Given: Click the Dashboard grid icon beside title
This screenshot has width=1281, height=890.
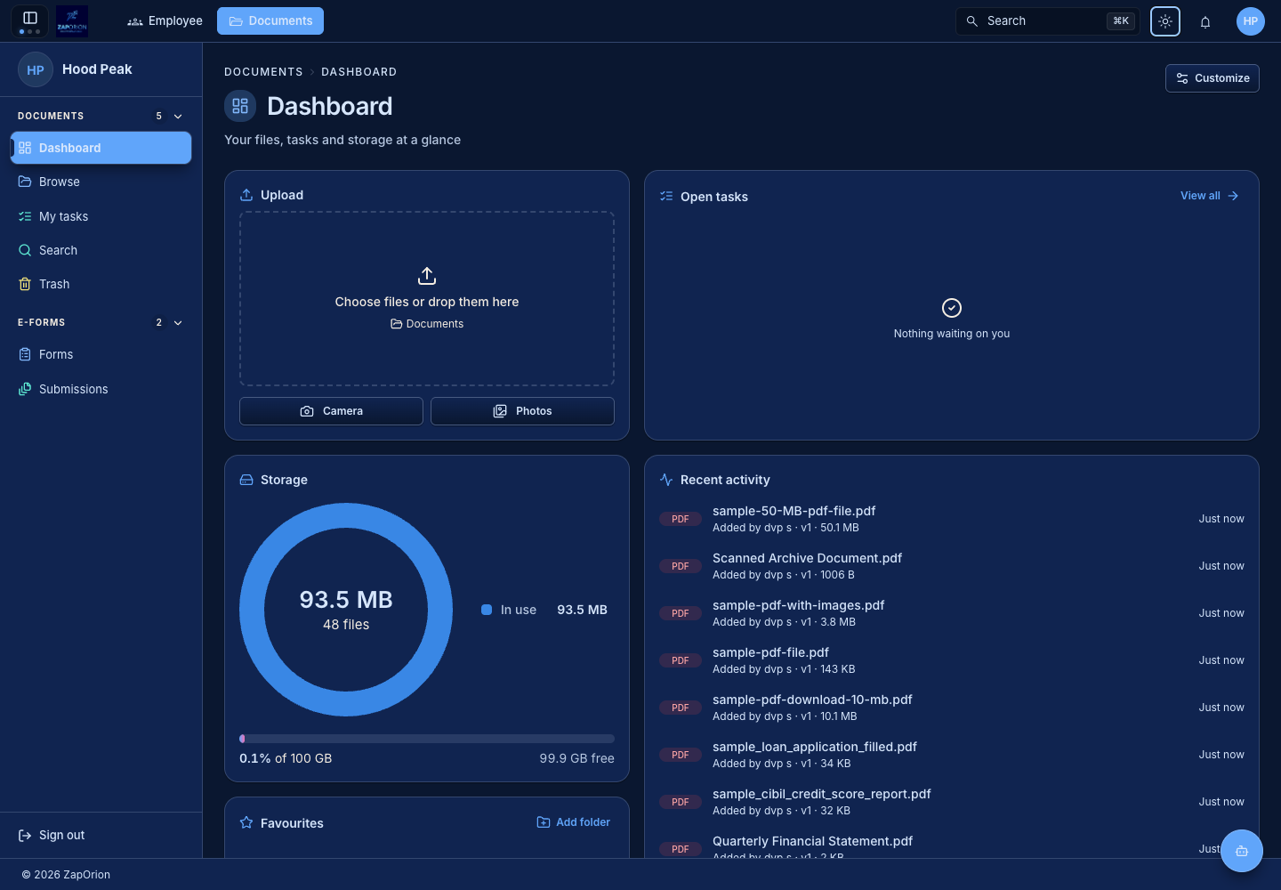Looking at the screenshot, I should pos(240,107).
